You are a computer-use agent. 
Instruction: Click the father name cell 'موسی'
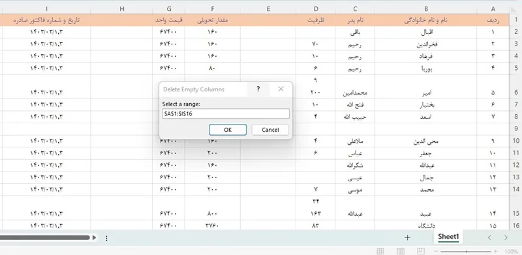tap(355, 189)
